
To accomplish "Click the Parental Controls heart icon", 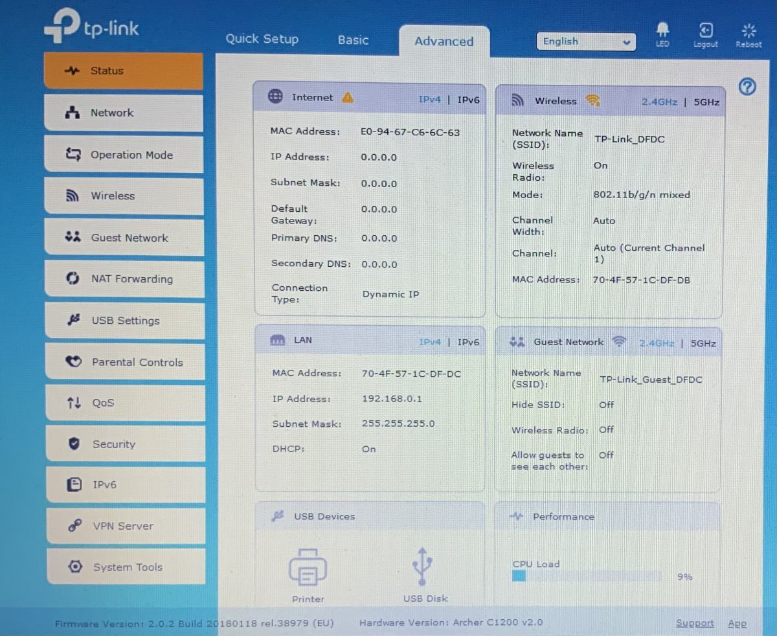I will (x=74, y=362).
